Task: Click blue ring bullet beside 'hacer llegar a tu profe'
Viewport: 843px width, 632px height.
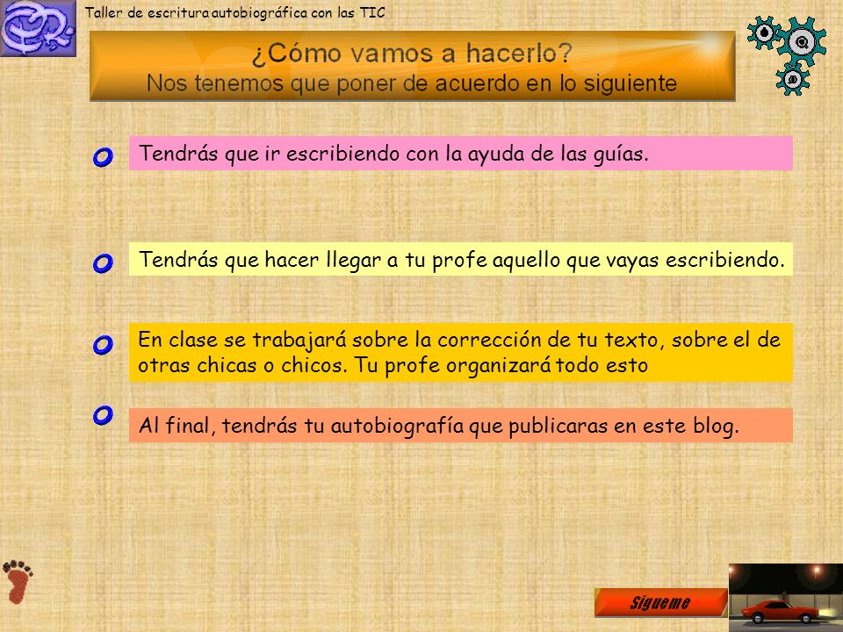Action: pos(103,263)
